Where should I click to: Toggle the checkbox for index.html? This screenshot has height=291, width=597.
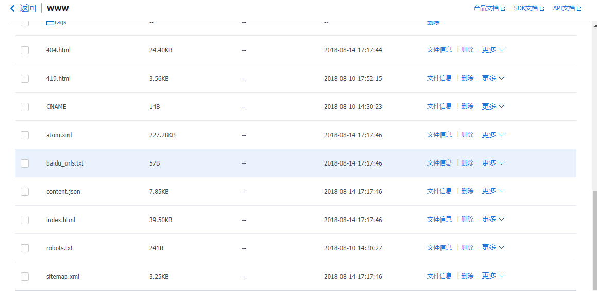click(25, 220)
